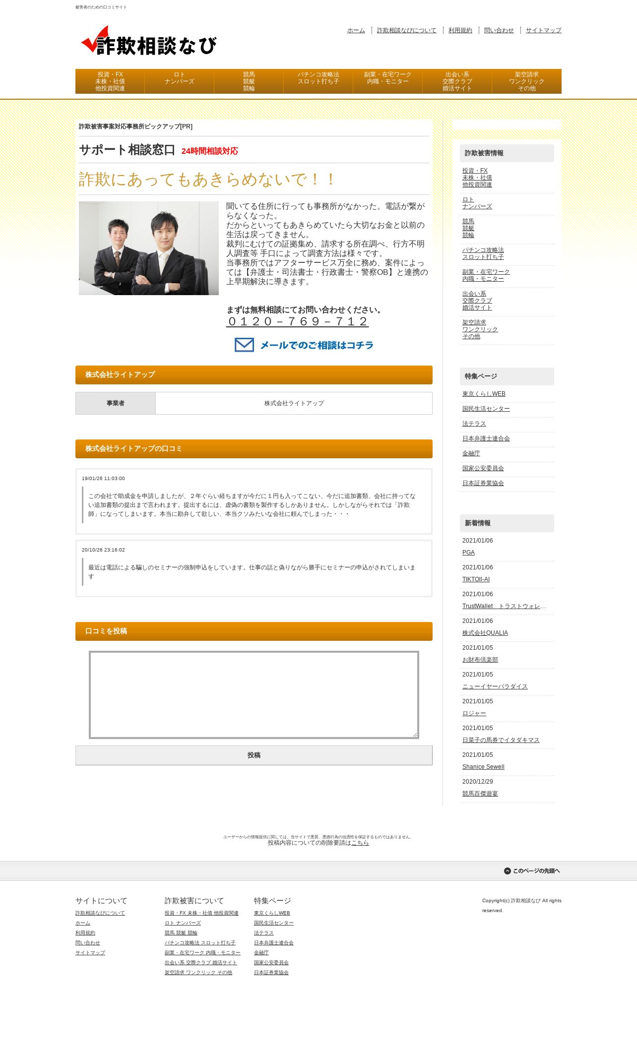Image resolution: width=637 pixels, height=1052 pixels.
Task: Open the TrustWallet news entry
Action: (x=504, y=606)
